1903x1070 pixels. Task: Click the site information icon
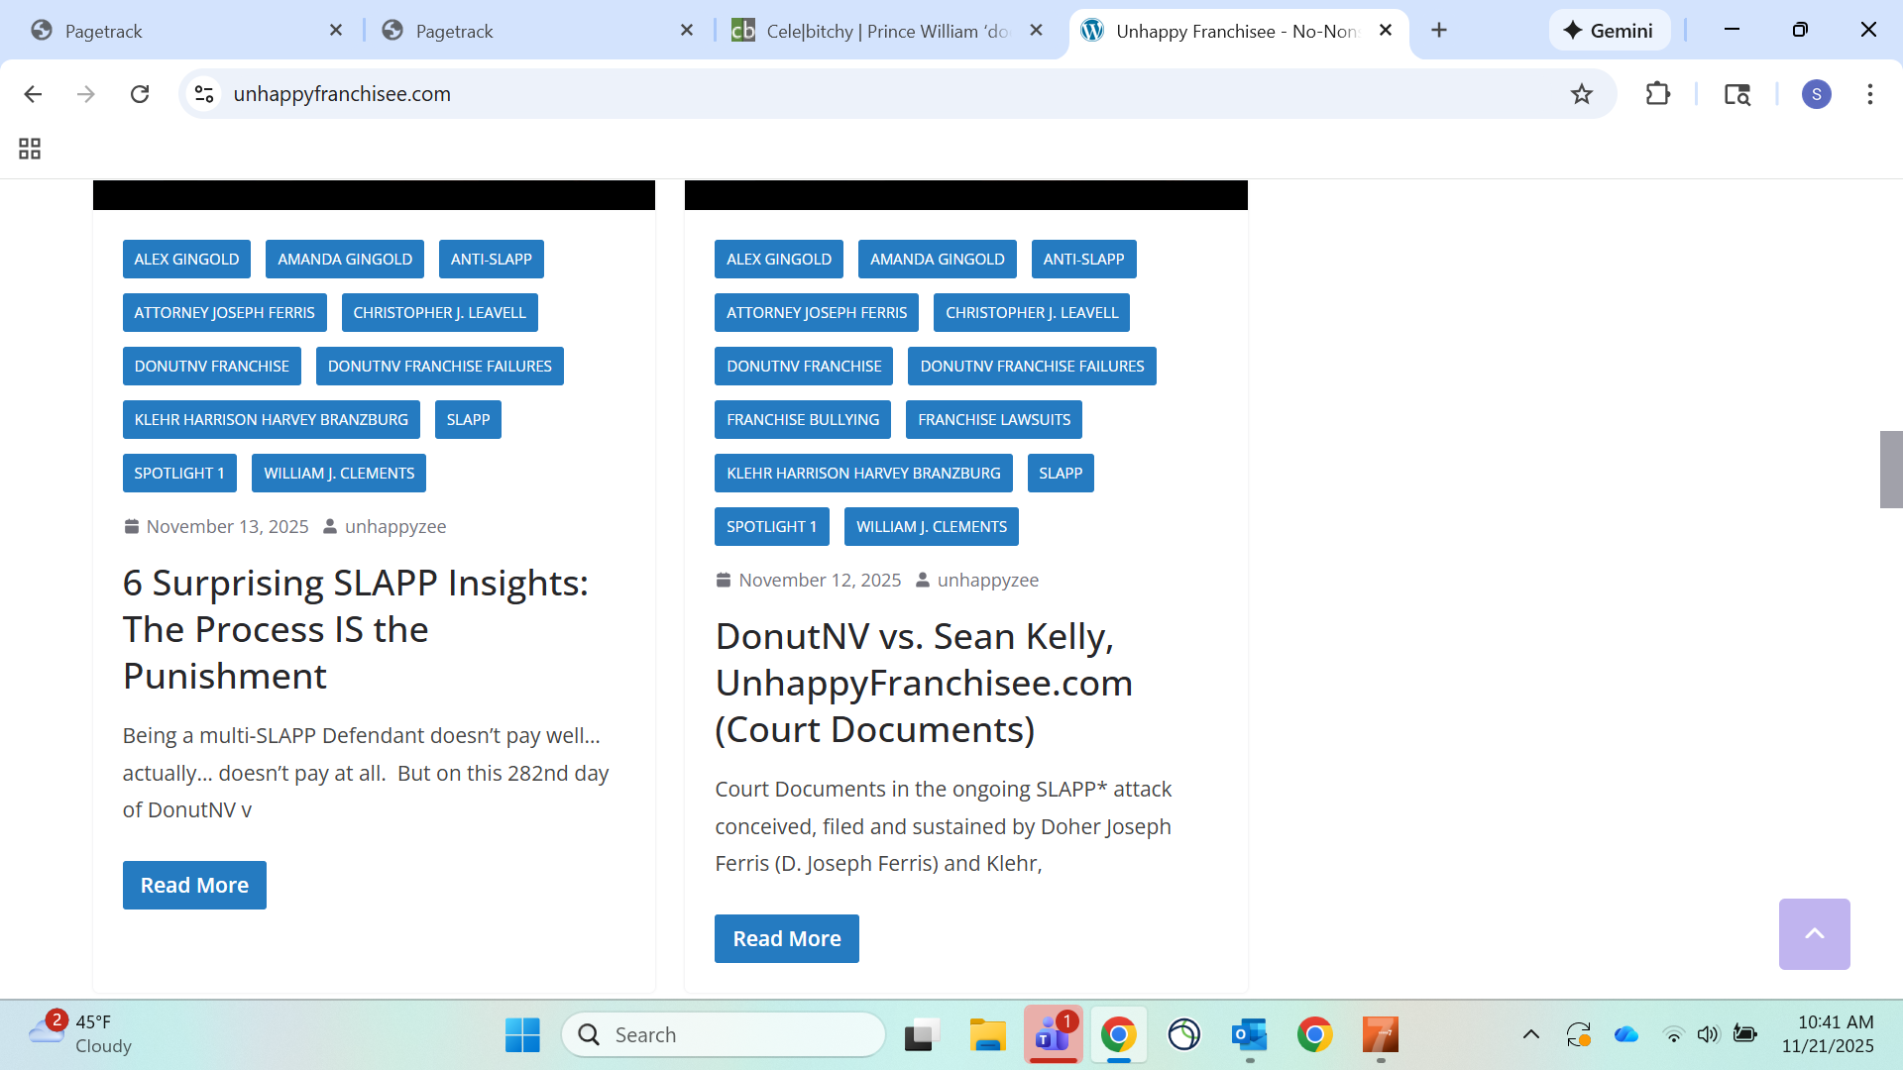204,94
